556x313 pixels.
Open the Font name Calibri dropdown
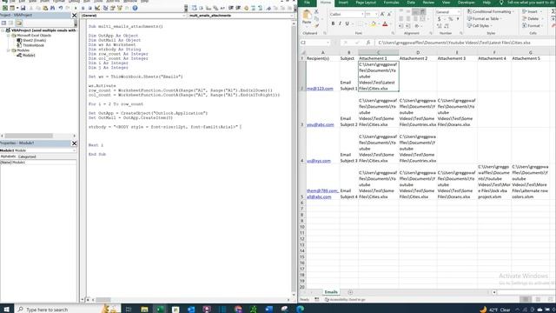pyautogui.click(x=362, y=14)
